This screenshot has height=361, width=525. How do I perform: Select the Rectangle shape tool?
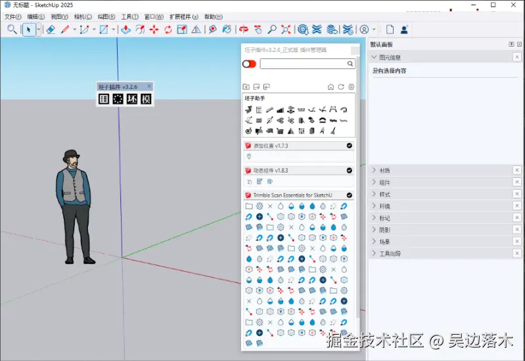(x=104, y=30)
